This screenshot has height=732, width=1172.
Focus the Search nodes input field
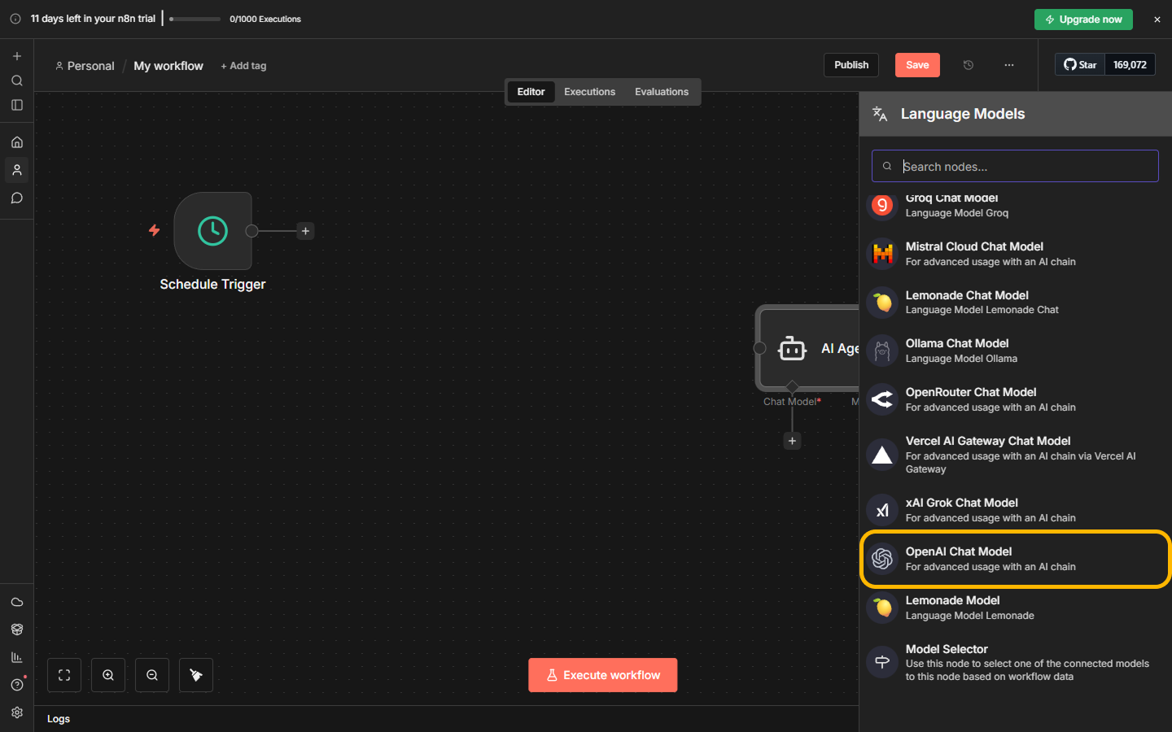(1025, 167)
